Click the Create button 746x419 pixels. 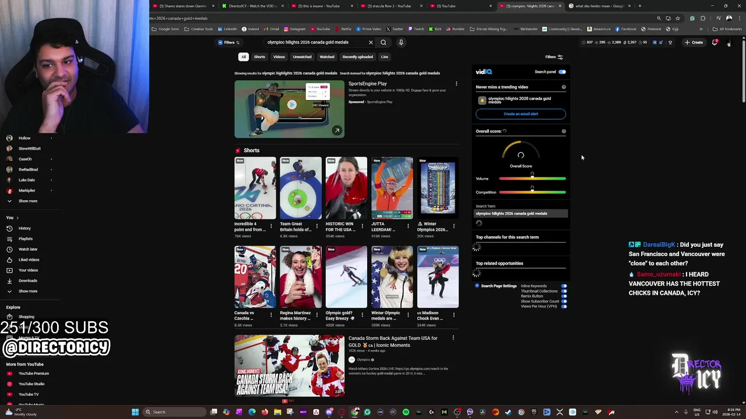tap(694, 42)
